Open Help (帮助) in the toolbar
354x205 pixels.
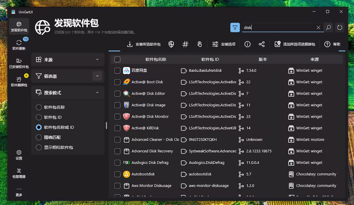pos(332,44)
